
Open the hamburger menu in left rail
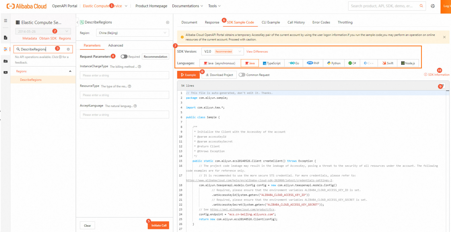pos(6,20)
